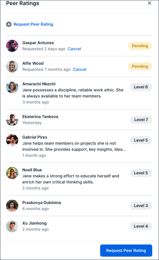Screen dimensions: 159x260
Task: Click Noell Blue's profile picture
Action: click(x=12, y=173)
